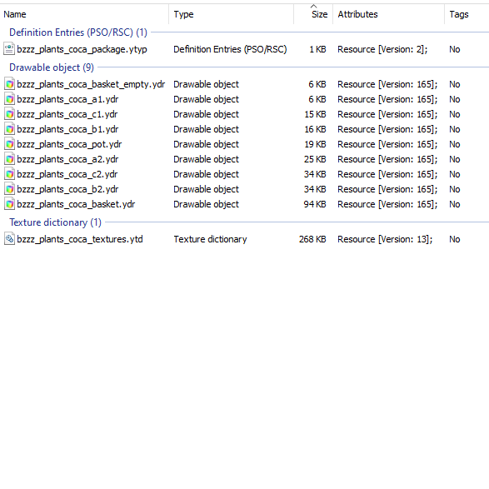Screen dimensions: 489x489
Task: Click the bzzz_plants_coca_b1.ydr file icon
Action: pyautogui.click(x=10, y=129)
